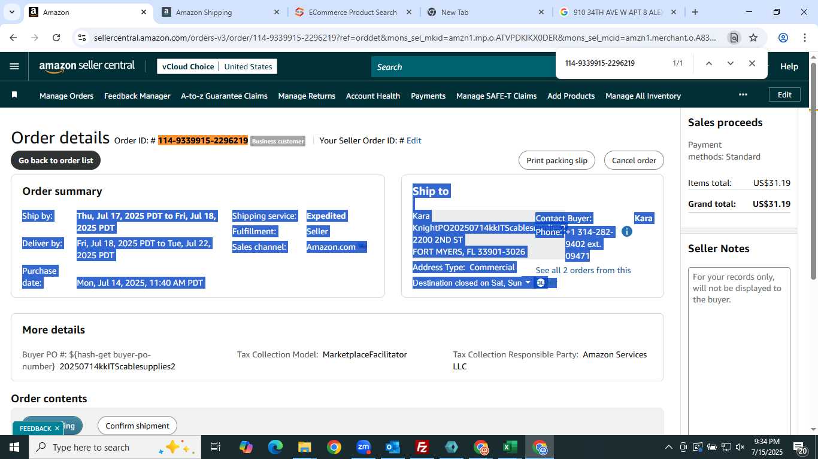Image resolution: width=818 pixels, height=459 pixels.
Task: Click the Seller Notes text area
Action: [x=739, y=353]
